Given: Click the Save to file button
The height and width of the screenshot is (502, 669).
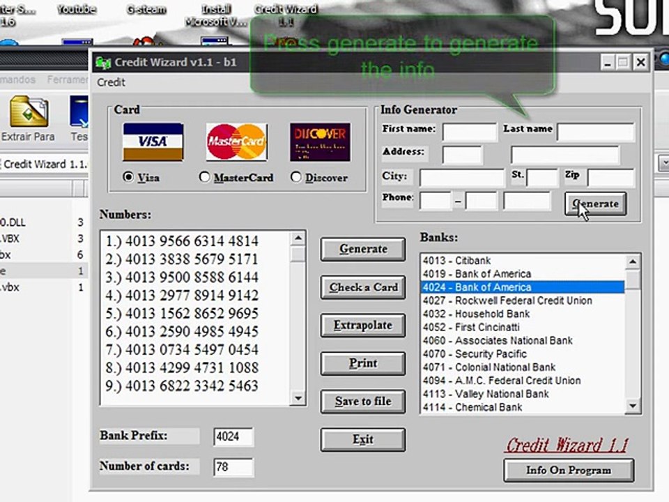Looking at the screenshot, I should (363, 402).
